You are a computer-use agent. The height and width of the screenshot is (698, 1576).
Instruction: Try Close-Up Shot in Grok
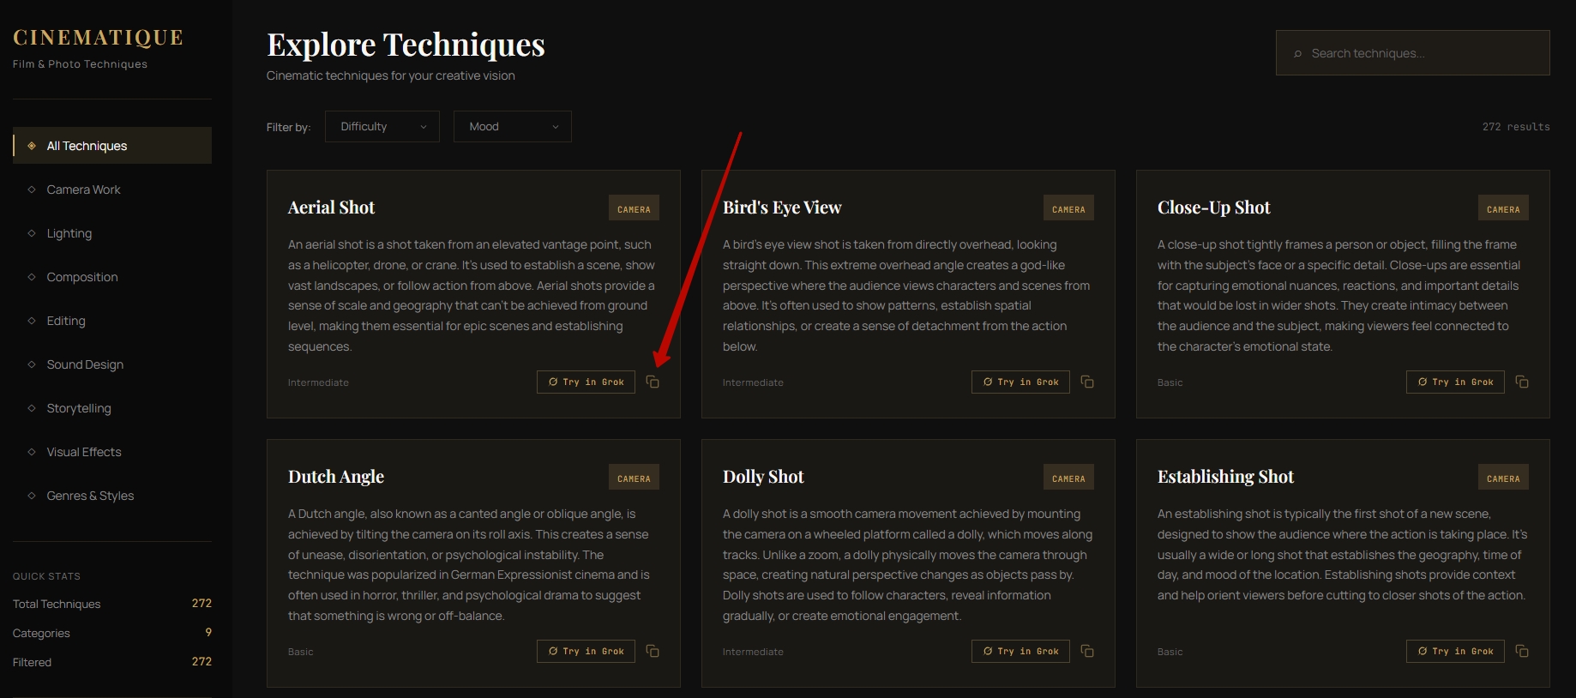tap(1455, 382)
